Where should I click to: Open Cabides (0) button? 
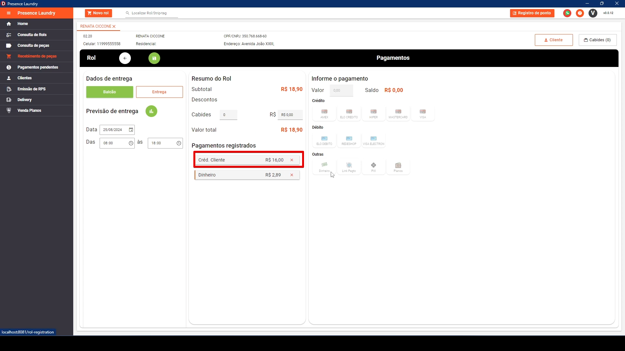coord(598,40)
